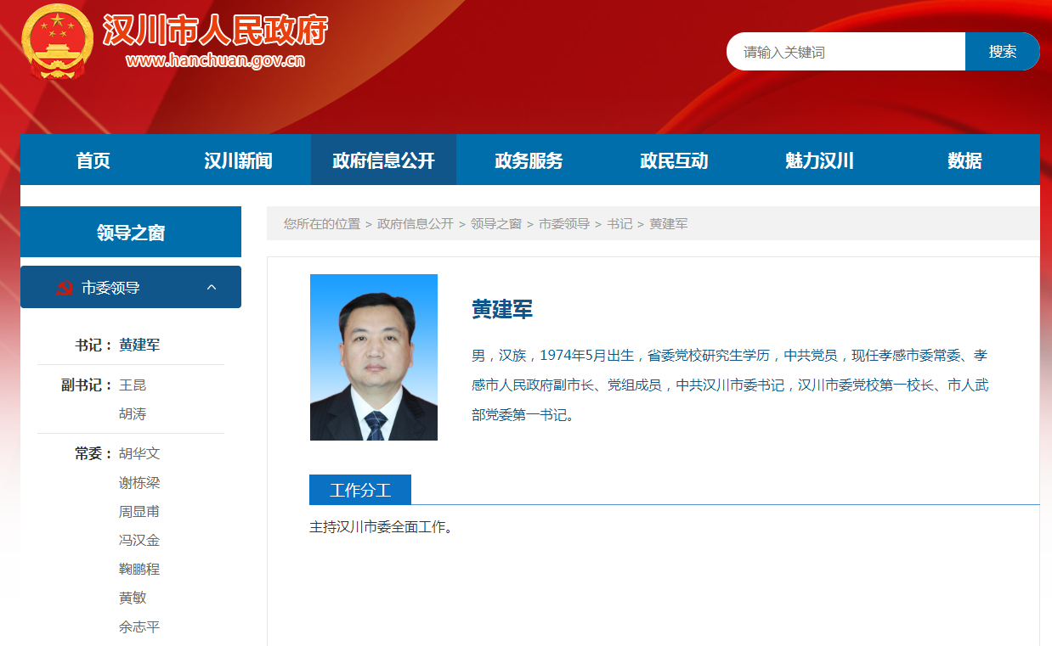Switch to the 政民互动 tab

click(674, 160)
